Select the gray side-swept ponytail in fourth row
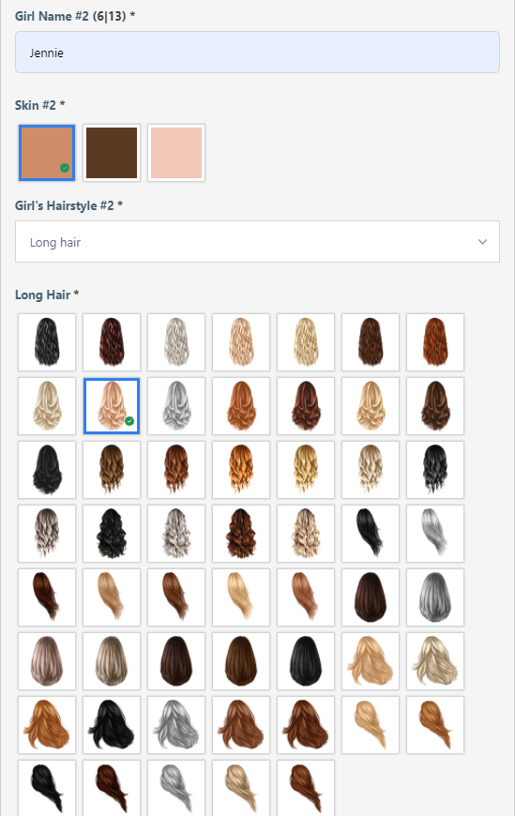This screenshot has height=816, width=515. [x=435, y=534]
